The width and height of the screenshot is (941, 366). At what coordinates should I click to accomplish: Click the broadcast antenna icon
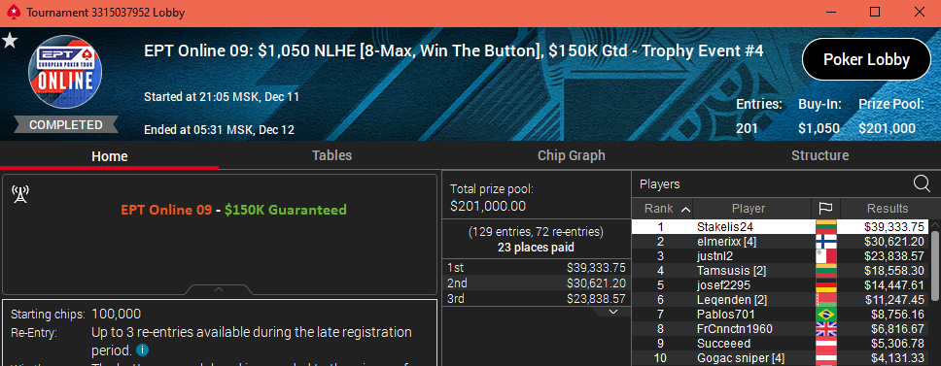click(x=21, y=193)
